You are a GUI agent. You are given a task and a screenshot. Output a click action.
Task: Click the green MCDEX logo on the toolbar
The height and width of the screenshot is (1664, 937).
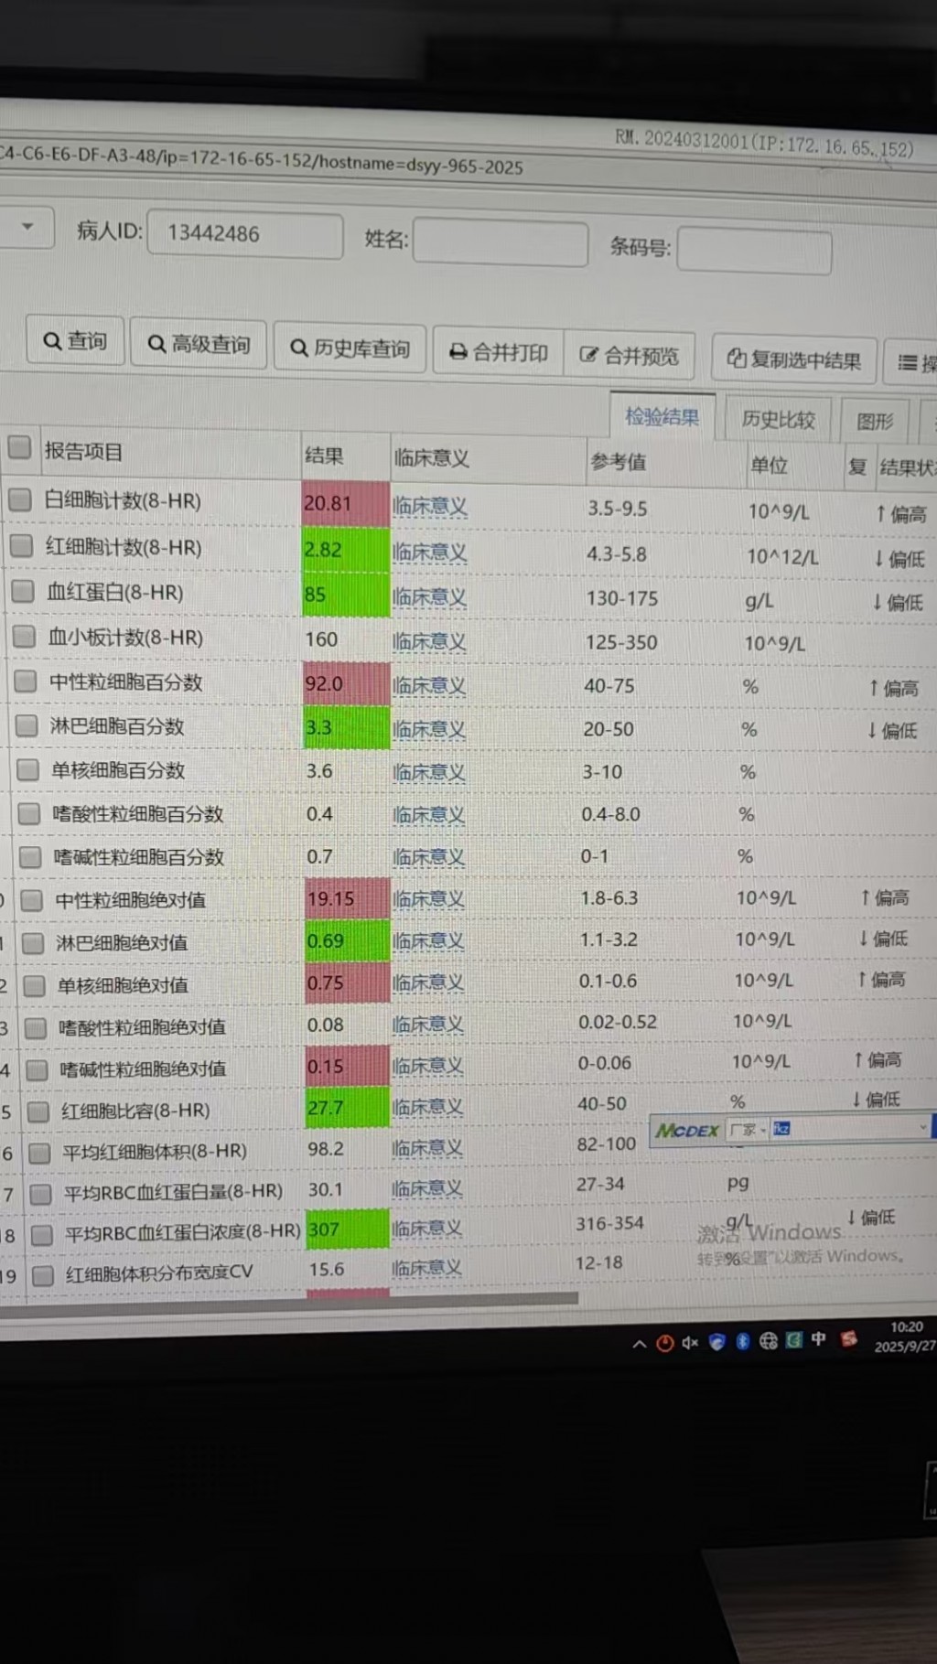[687, 1131]
